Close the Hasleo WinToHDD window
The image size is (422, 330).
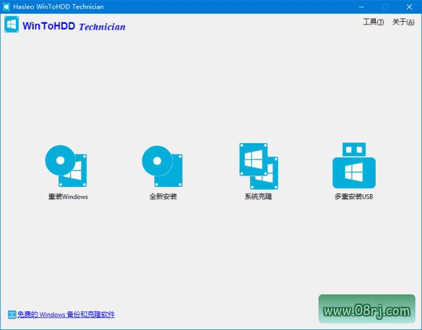409,6
